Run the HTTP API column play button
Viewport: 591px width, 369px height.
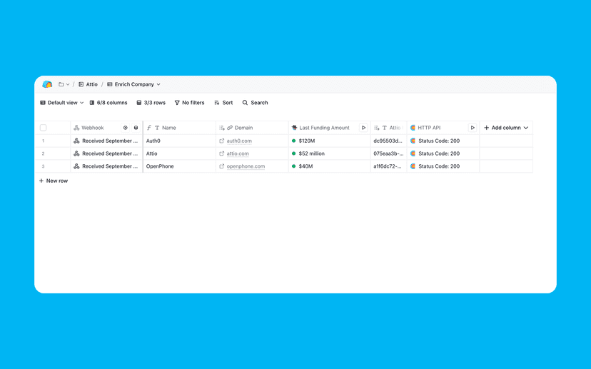472,128
